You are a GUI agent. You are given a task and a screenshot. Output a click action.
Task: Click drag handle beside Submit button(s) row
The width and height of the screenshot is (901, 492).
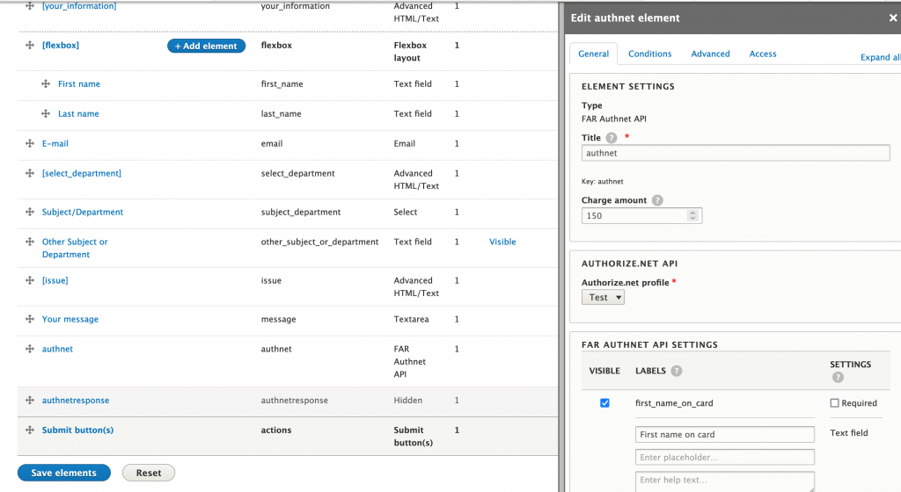(x=30, y=430)
